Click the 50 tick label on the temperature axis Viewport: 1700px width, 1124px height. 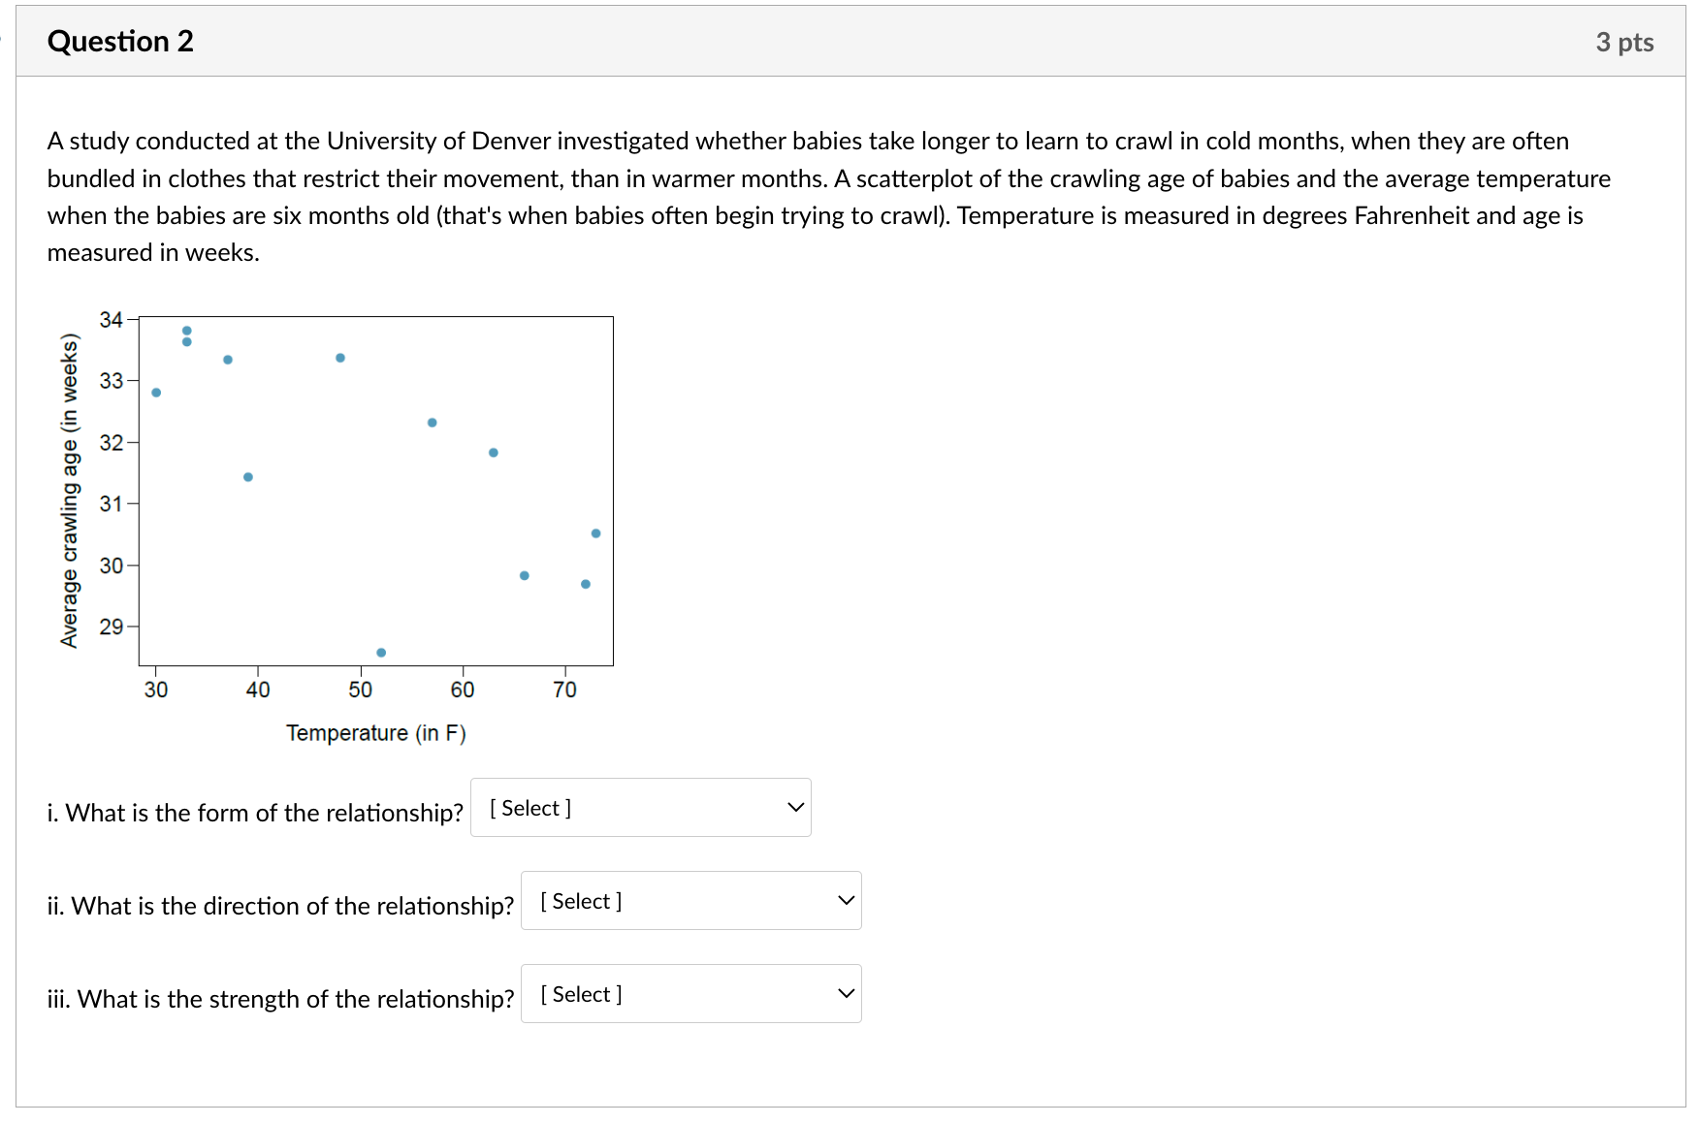click(x=361, y=690)
